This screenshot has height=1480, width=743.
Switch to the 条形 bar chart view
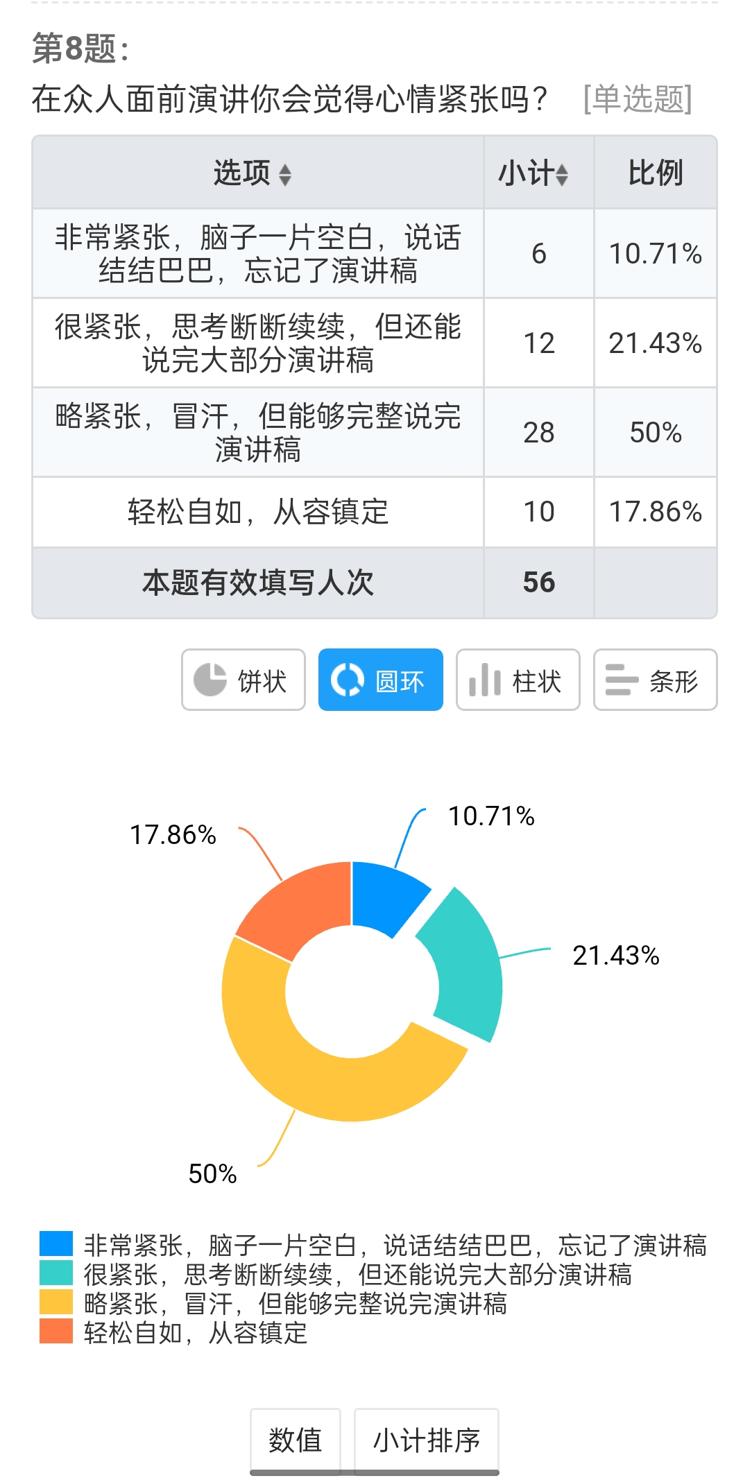[655, 680]
